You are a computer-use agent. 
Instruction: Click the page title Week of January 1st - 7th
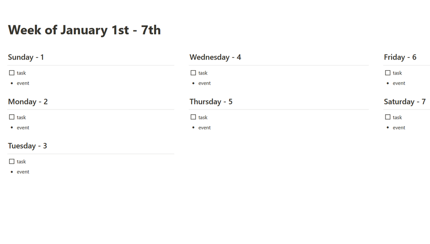[x=84, y=30]
